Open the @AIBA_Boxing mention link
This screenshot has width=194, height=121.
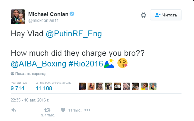tap(38, 64)
